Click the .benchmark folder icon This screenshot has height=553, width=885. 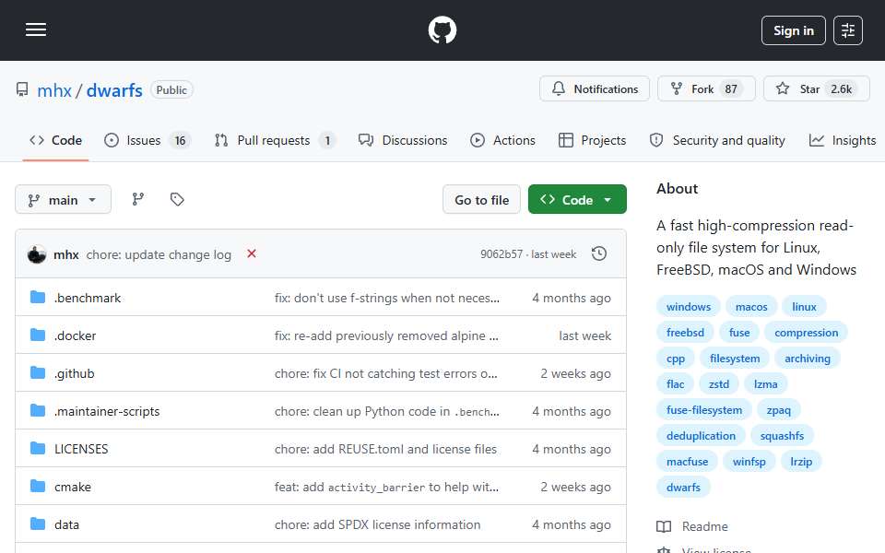[38, 298]
